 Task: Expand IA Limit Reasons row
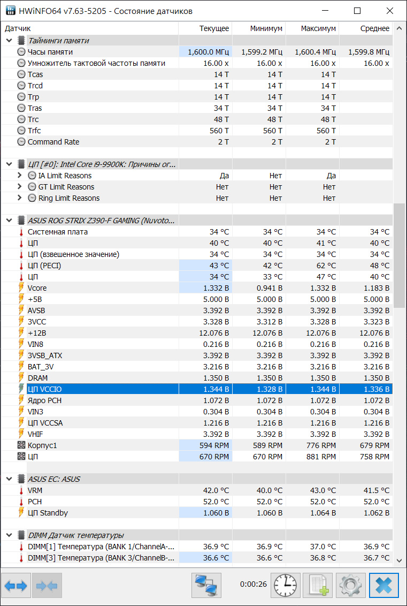coord(20,176)
